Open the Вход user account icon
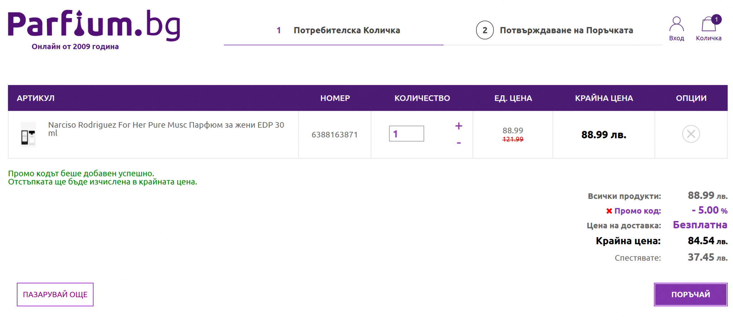The image size is (733, 321). pyautogui.click(x=676, y=29)
